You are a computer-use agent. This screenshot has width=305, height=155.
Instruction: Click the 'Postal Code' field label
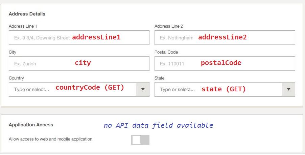[x=166, y=52]
